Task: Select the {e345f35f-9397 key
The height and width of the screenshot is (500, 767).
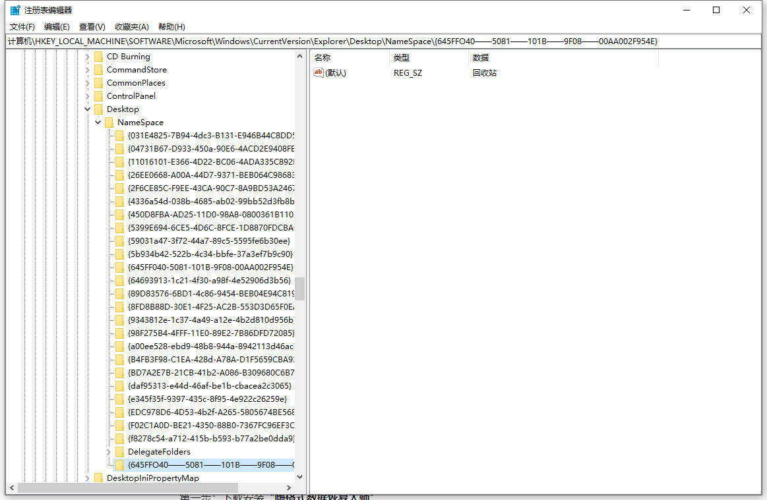Action: pos(207,400)
